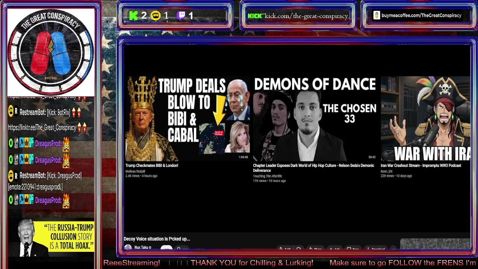Click the green KICK logo in the banner
Viewport: 478px width, 269px height.
coord(254,16)
